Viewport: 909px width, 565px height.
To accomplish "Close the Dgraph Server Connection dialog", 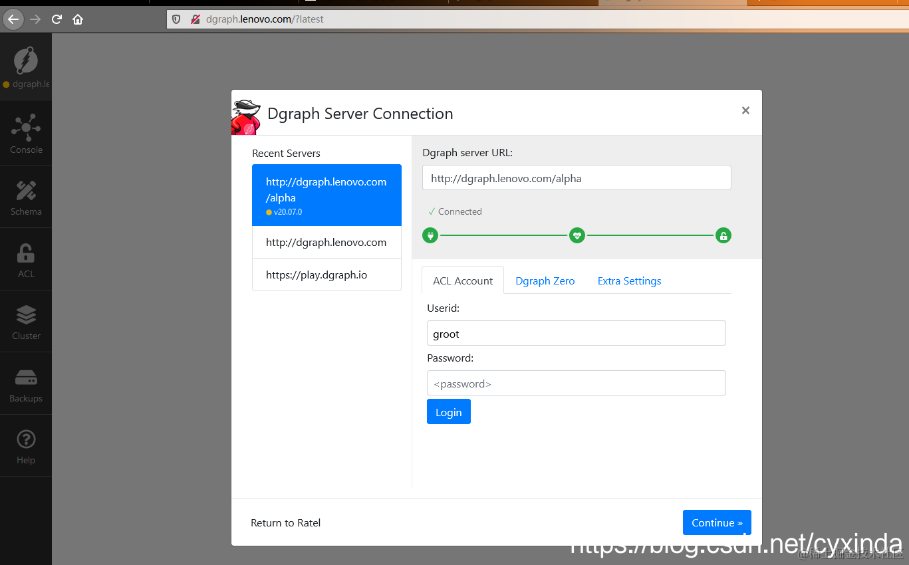I will (x=745, y=110).
